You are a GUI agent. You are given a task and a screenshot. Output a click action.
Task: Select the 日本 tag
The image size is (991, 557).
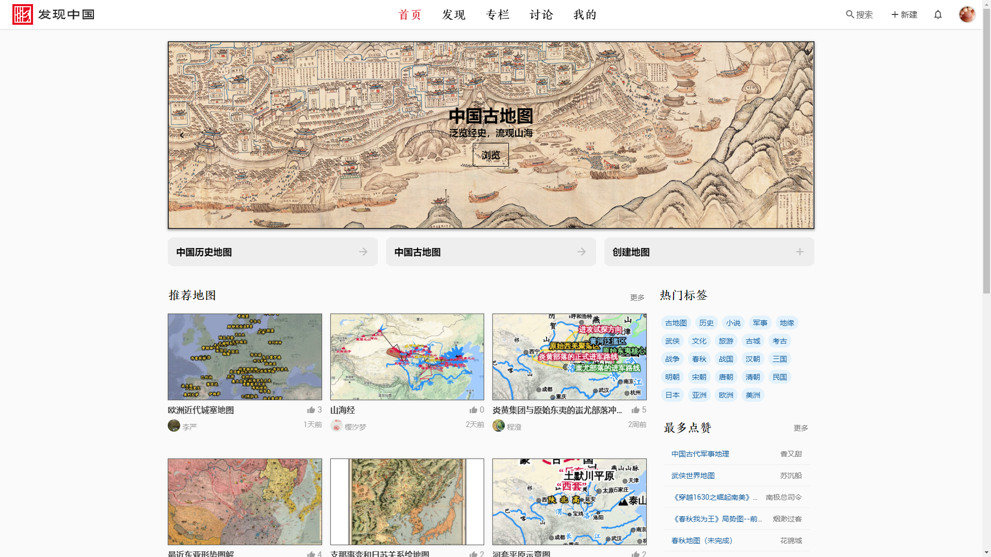click(x=673, y=395)
